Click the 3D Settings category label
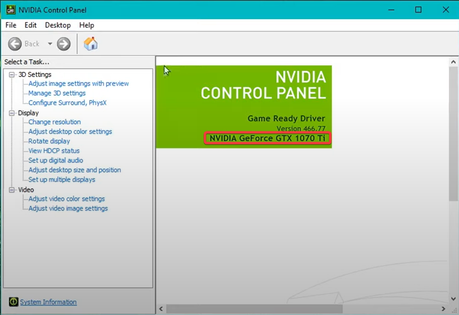This screenshot has height=315, width=459. click(x=35, y=74)
